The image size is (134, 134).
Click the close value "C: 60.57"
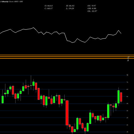(49, 9)
